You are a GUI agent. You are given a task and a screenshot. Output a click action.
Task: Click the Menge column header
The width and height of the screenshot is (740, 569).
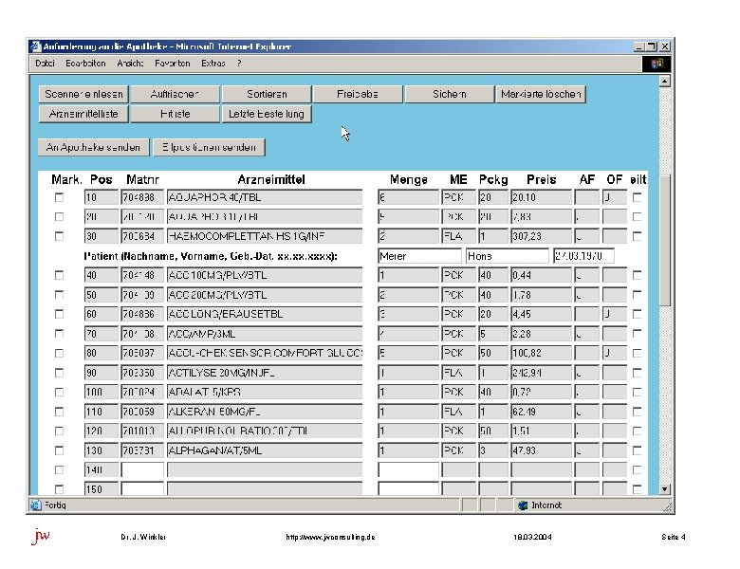pyautogui.click(x=409, y=180)
